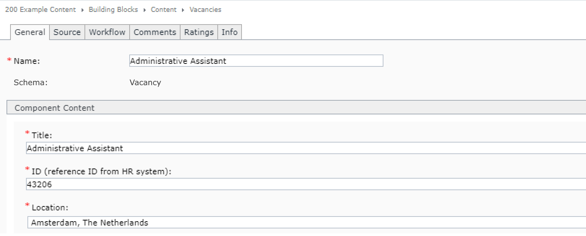Open the Comments tab
586x236 pixels.
point(155,32)
